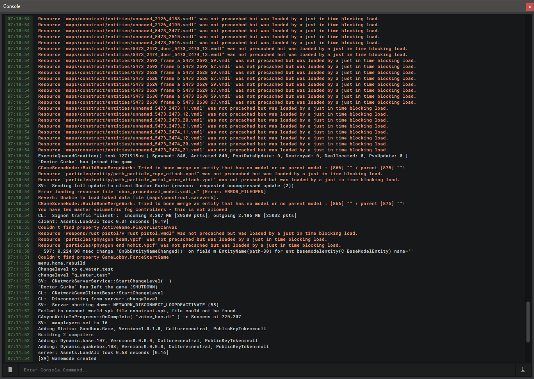
Task: Select the unnamed_5473_2474_20.vmdl line
Action: pos(213,144)
